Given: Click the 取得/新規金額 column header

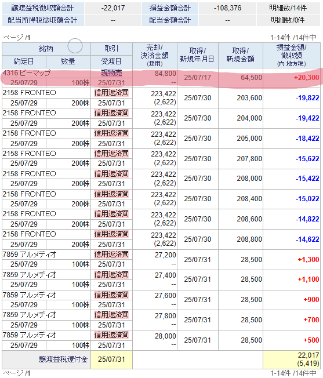Looking at the screenshot, I should click(x=240, y=55).
